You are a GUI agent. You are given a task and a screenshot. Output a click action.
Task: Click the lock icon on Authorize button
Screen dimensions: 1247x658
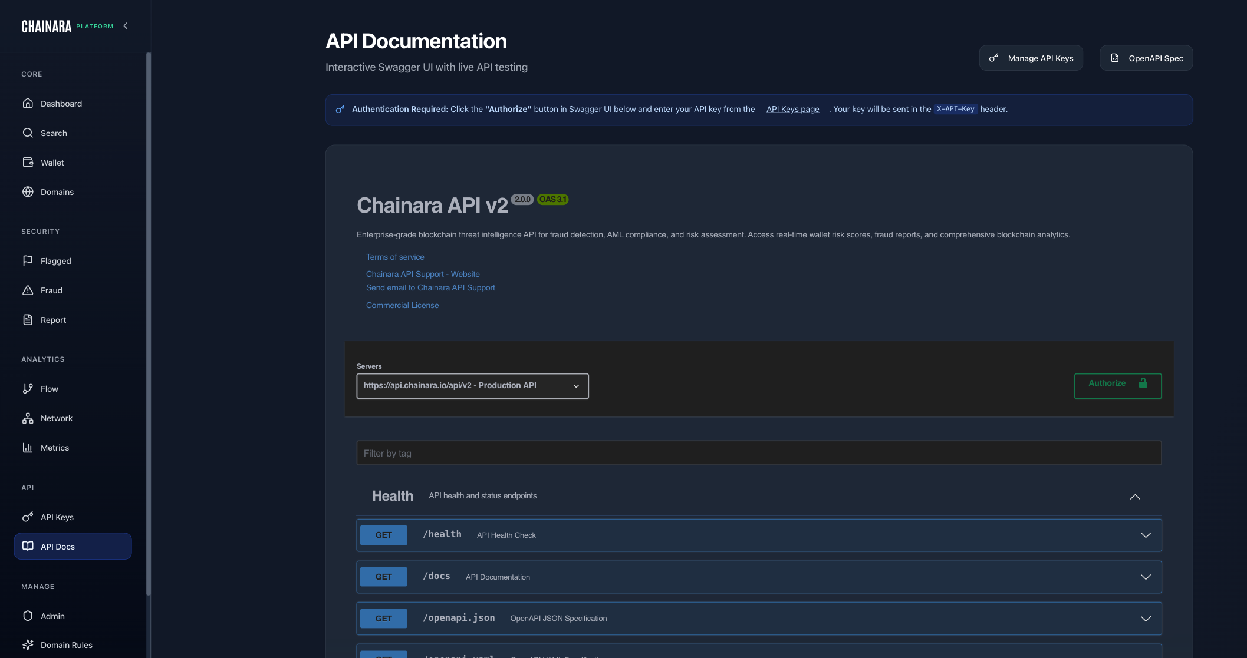pyautogui.click(x=1143, y=383)
